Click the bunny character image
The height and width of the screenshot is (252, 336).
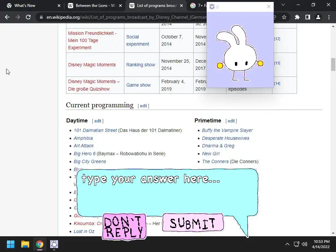[x=240, y=53]
